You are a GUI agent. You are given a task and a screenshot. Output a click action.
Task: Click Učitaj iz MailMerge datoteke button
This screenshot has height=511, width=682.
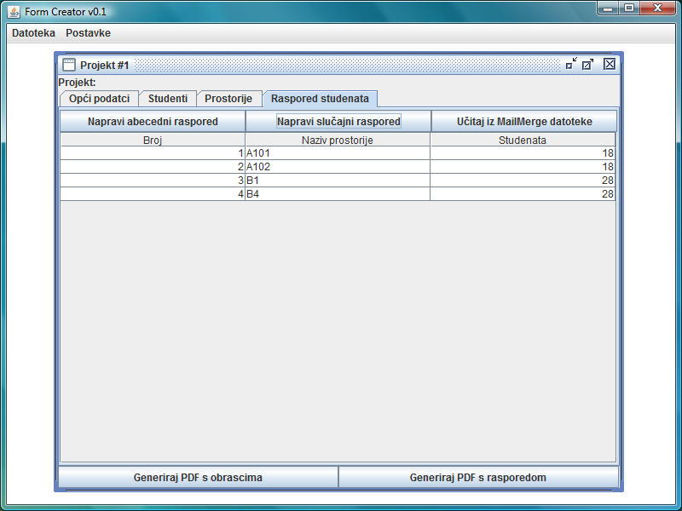[524, 122]
